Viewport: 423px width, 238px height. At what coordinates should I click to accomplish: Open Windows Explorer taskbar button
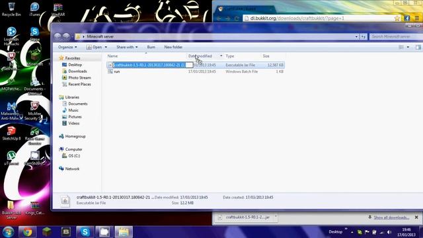(124, 232)
